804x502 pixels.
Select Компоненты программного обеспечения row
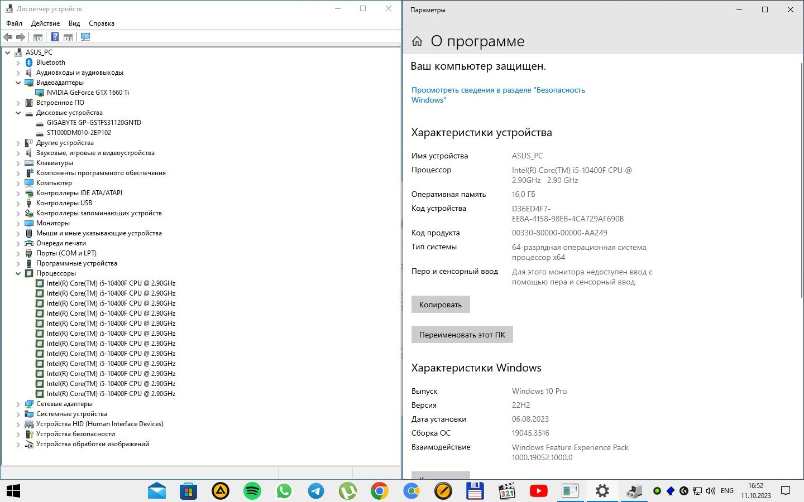coord(101,173)
